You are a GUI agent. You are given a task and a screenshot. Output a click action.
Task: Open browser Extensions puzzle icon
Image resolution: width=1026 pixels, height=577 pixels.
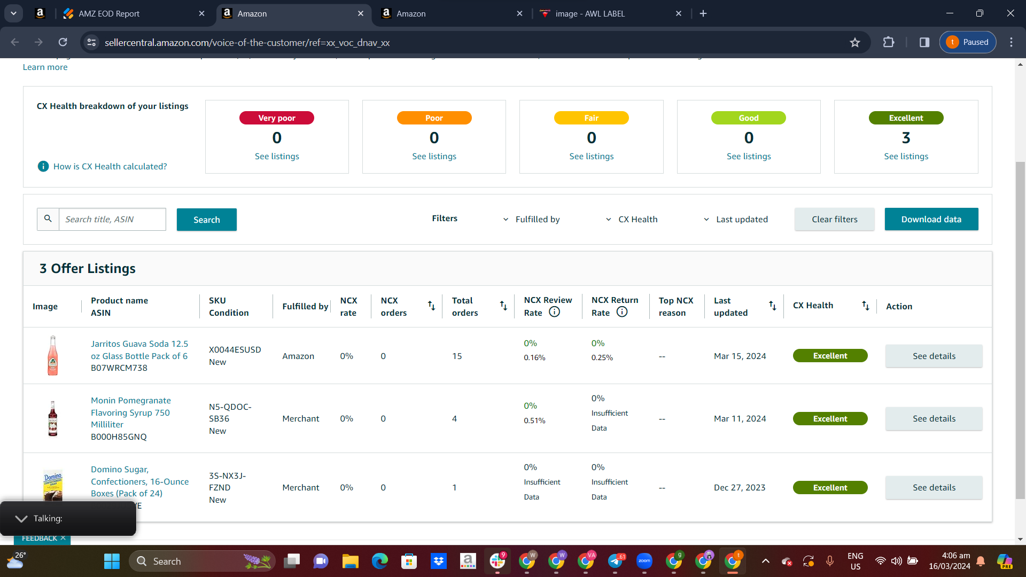coord(889,42)
